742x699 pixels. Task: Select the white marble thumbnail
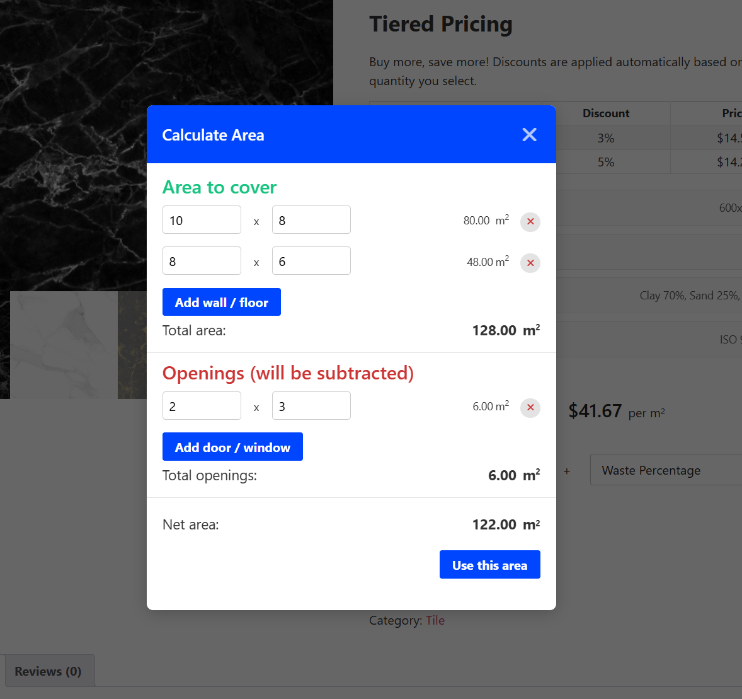point(64,345)
